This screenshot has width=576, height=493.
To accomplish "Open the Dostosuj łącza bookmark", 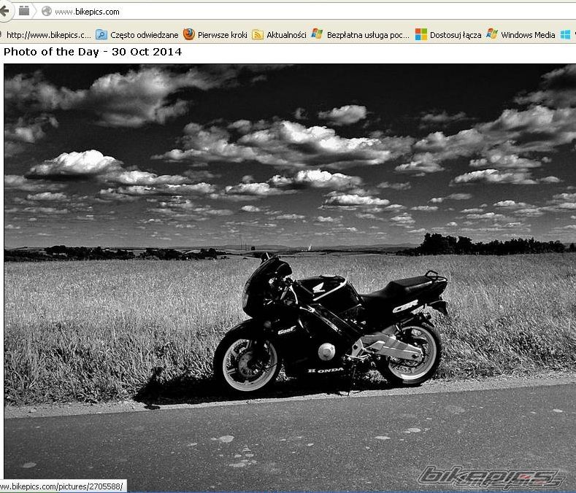I will tap(455, 34).
